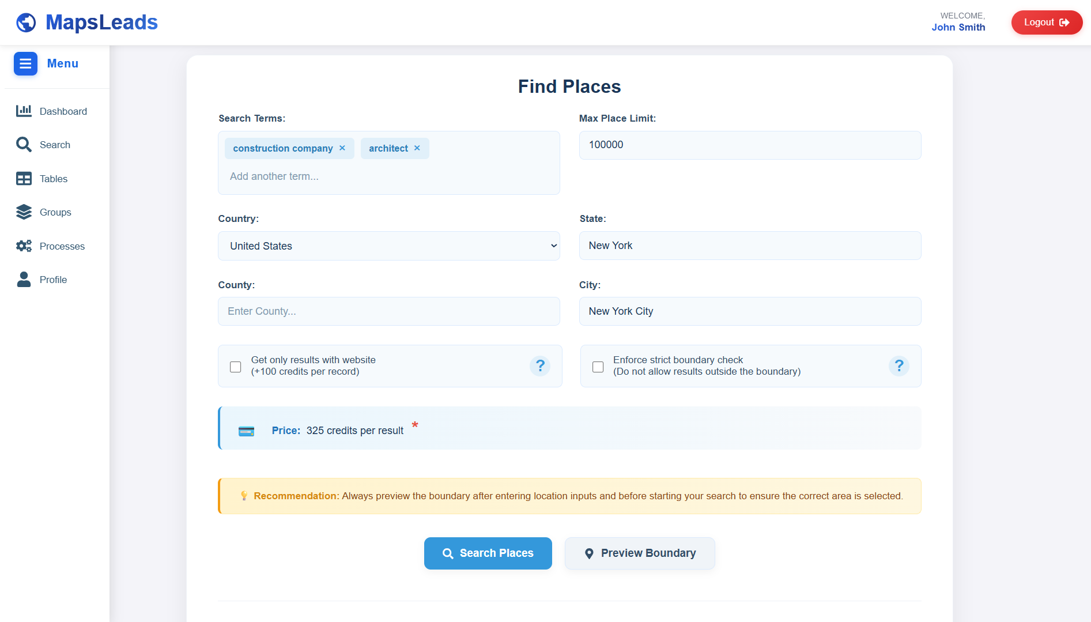
Task: Open help for strict boundary check
Action: tap(899, 366)
